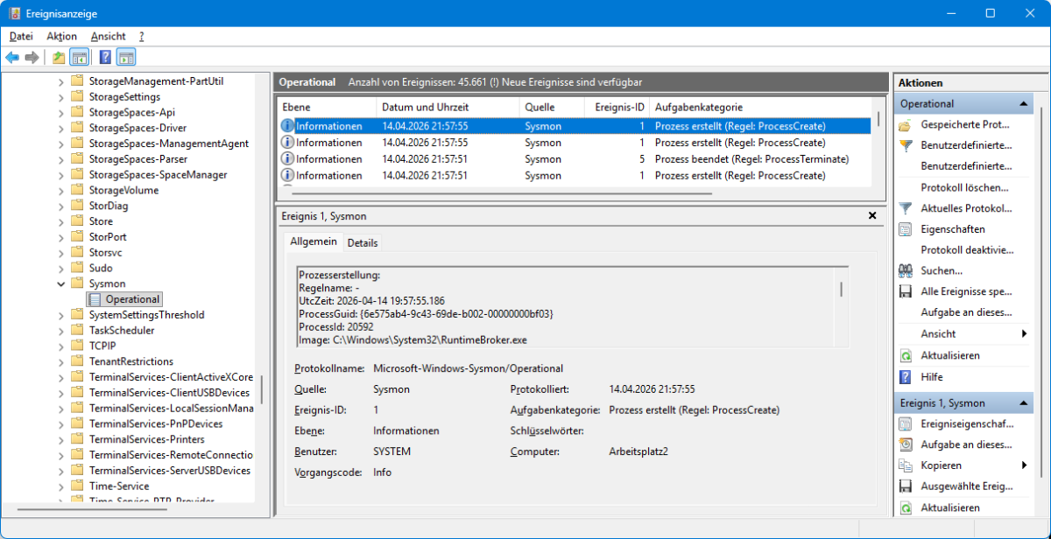Click the Kopieren icon in Aktionen

906,465
